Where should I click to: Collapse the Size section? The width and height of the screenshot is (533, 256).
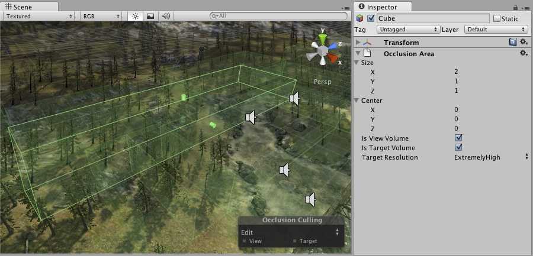tap(357, 63)
